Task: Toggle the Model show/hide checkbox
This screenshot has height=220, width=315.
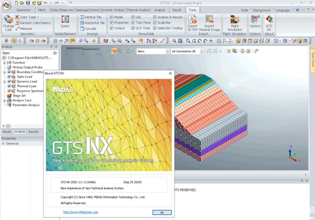Action: pyautogui.click(x=111, y=17)
